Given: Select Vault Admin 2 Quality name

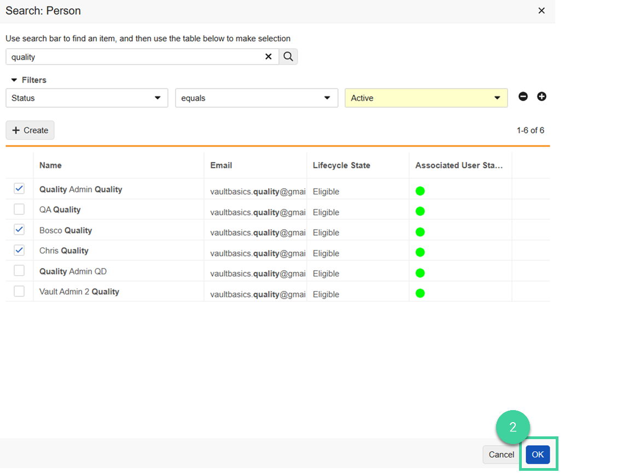Looking at the screenshot, I should 79,291.
